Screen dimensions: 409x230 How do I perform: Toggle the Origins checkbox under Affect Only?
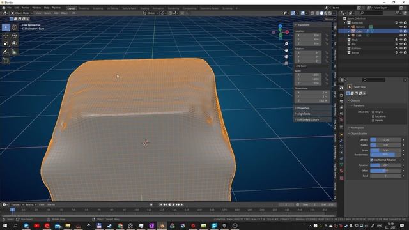373,112
